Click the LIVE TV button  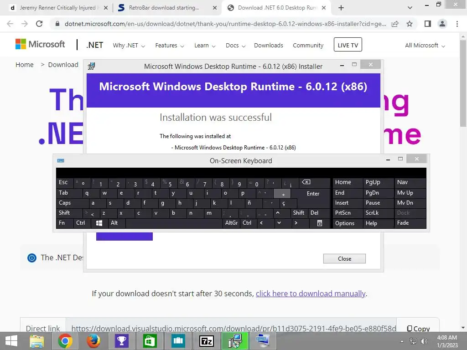[x=348, y=45]
